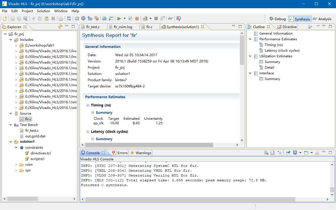Collapse the fir_prj project node

[x=5, y=34]
